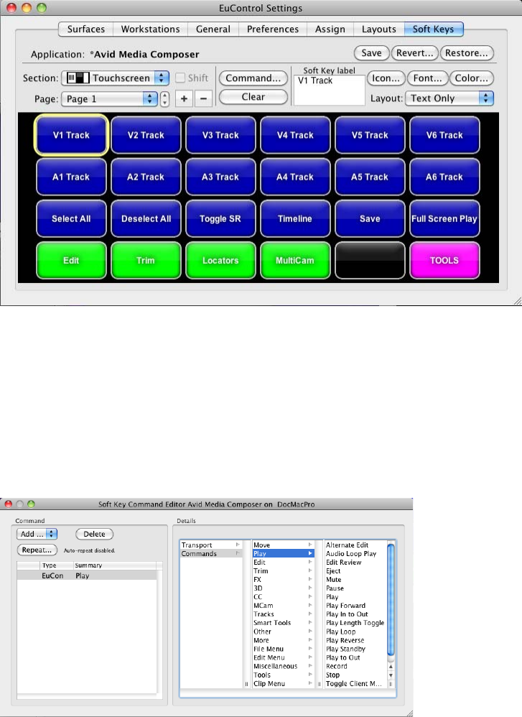Open the Color... picker

point(472,78)
